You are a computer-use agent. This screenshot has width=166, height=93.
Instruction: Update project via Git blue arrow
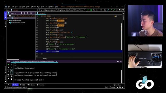(108, 10)
